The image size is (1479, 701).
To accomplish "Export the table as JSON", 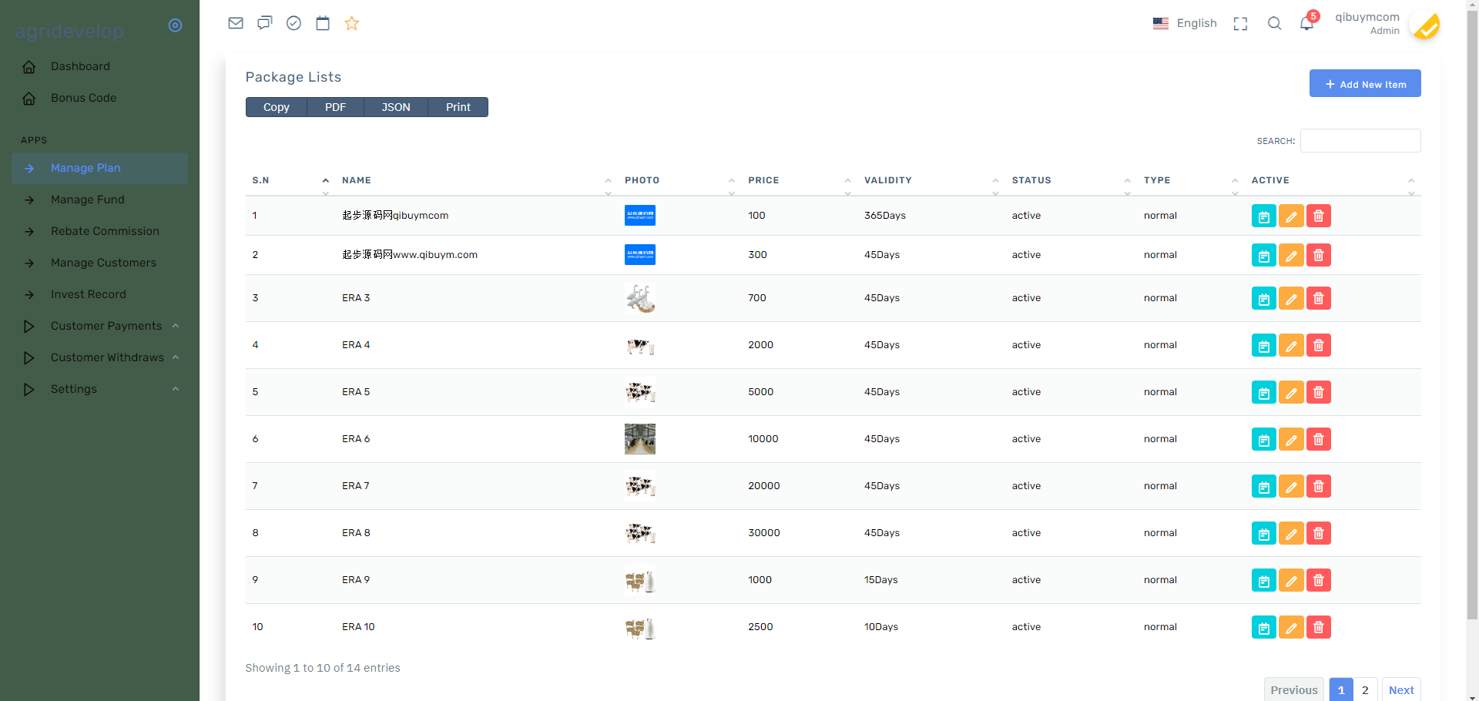I will pyautogui.click(x=396, y=107).
